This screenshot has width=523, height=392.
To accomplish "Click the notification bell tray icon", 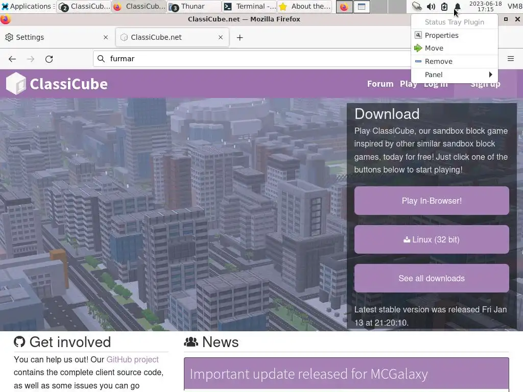I will click(x=458, y=6).
